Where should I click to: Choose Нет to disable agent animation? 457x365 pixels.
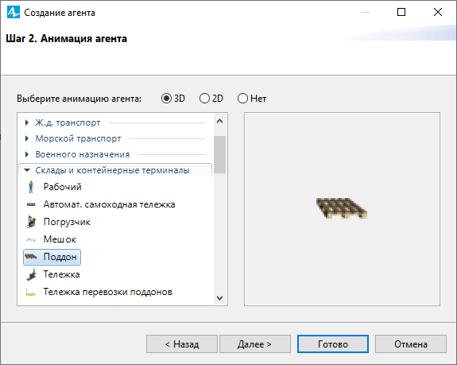(x=242, y=99)
